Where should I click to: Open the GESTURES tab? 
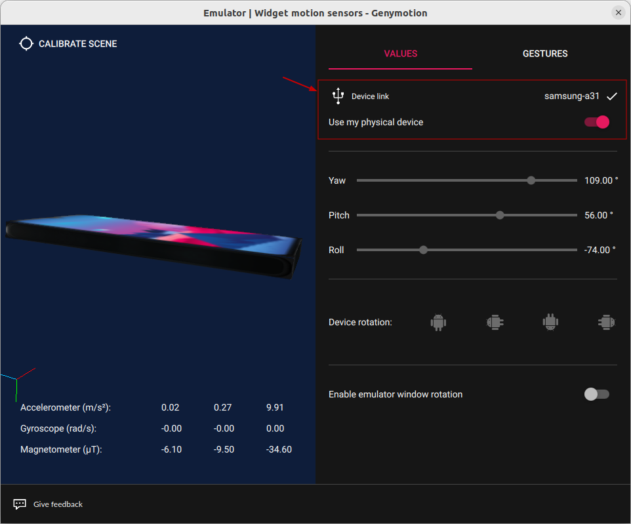click(545, 54)
